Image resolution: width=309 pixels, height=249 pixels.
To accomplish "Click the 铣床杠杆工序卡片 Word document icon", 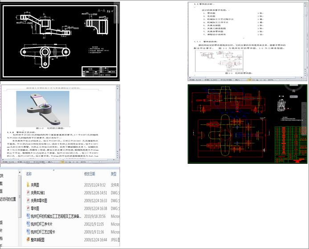I will tap(28, 224).
